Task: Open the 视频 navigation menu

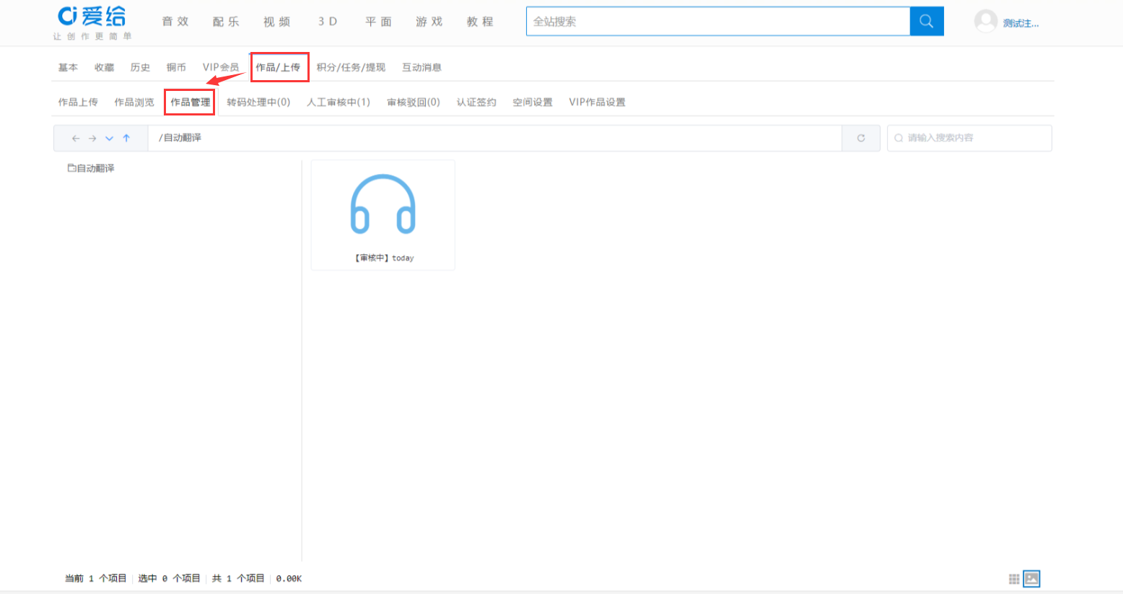Action: click(x=276, y=22)
